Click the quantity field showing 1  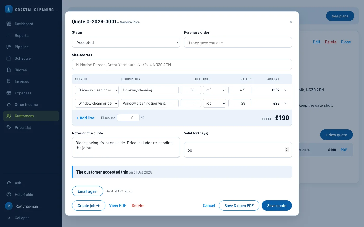tap(191, 103)
